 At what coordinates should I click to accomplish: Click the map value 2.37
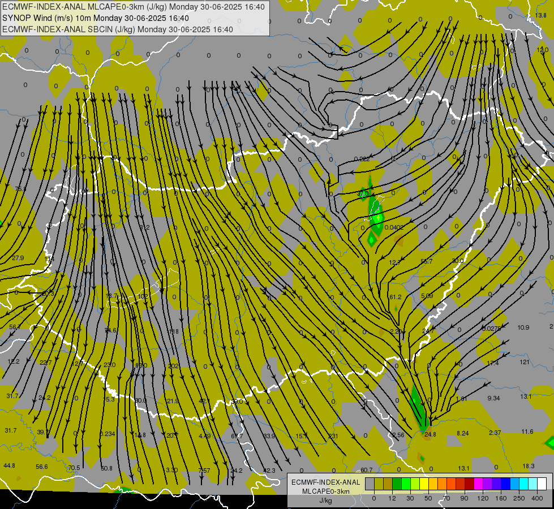(x=495, y=432)
